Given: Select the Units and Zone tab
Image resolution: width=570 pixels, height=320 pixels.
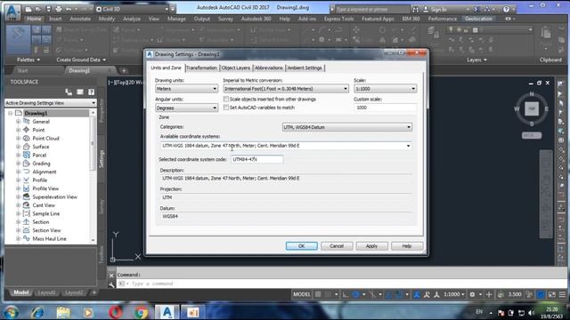Looking at the screenshot, I should 166,68.
